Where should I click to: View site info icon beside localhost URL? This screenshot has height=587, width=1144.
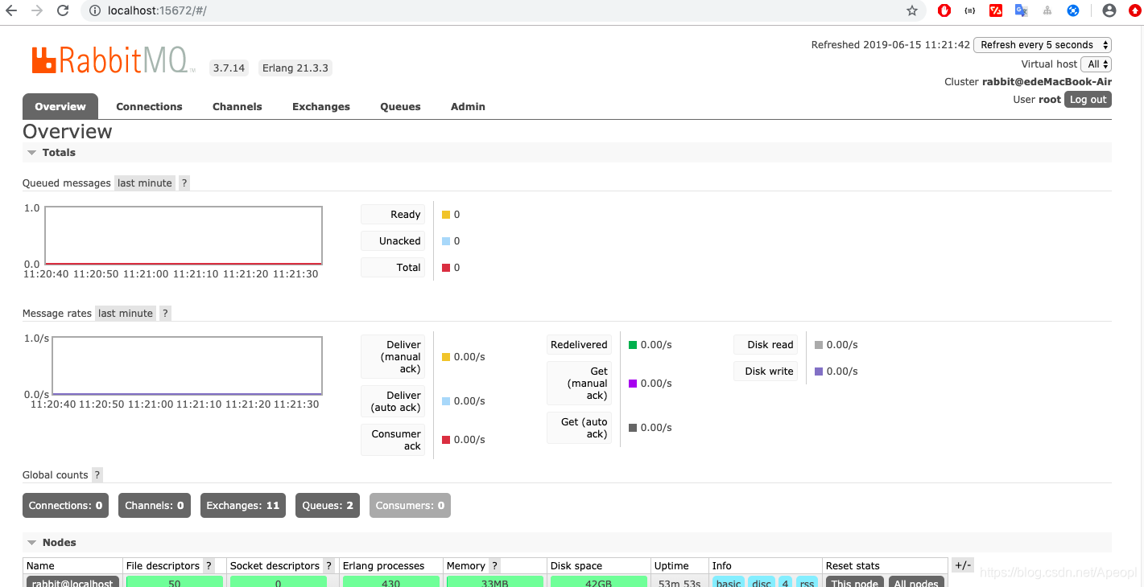point(94,10)
